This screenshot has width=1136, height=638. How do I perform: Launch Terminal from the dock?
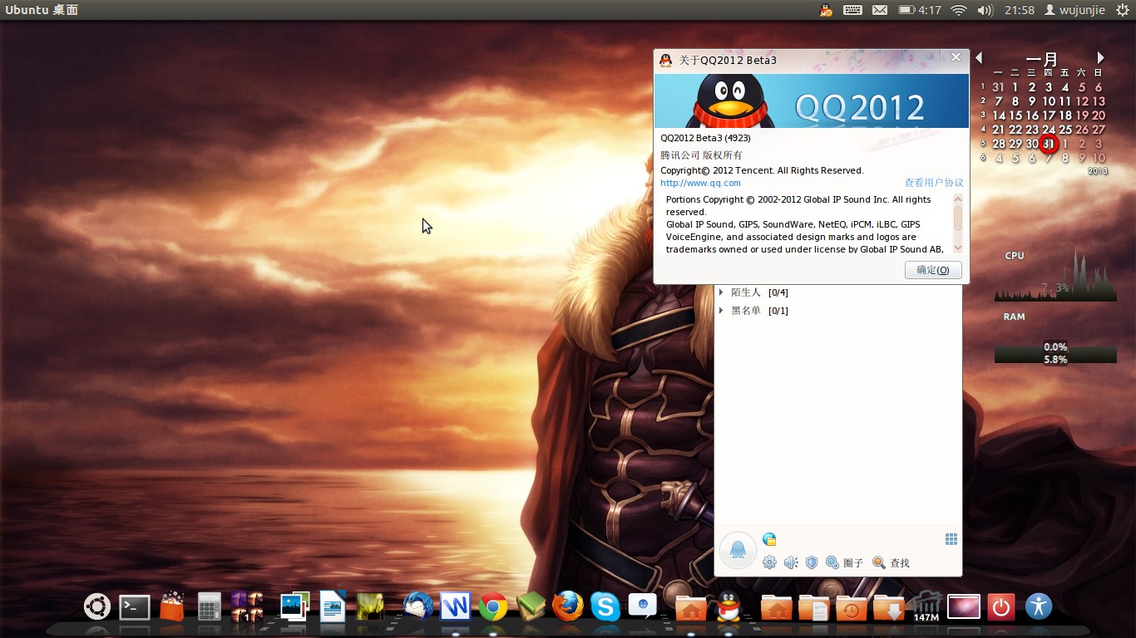135,607
